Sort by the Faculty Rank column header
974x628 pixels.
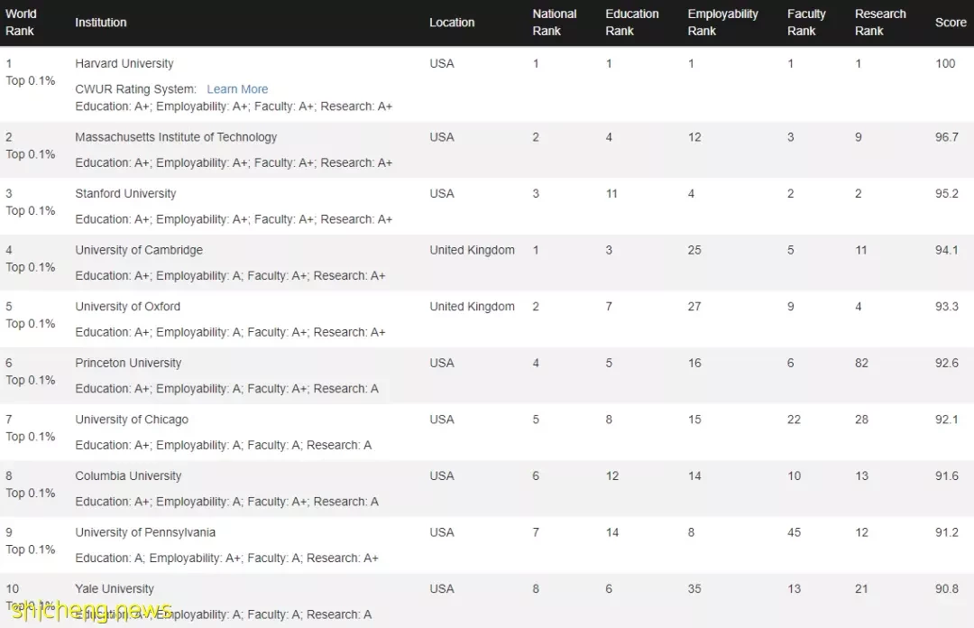tap(806, 23)
